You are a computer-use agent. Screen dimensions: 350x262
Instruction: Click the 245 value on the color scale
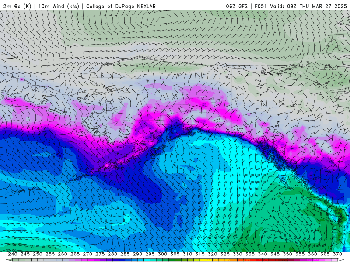click(x=25, y=254)
